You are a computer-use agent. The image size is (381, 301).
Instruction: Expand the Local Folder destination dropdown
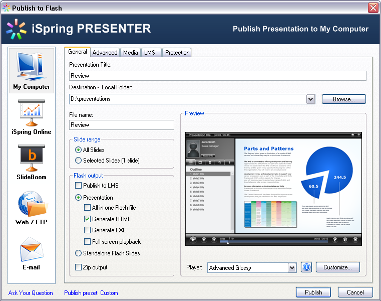click(310, 99)
